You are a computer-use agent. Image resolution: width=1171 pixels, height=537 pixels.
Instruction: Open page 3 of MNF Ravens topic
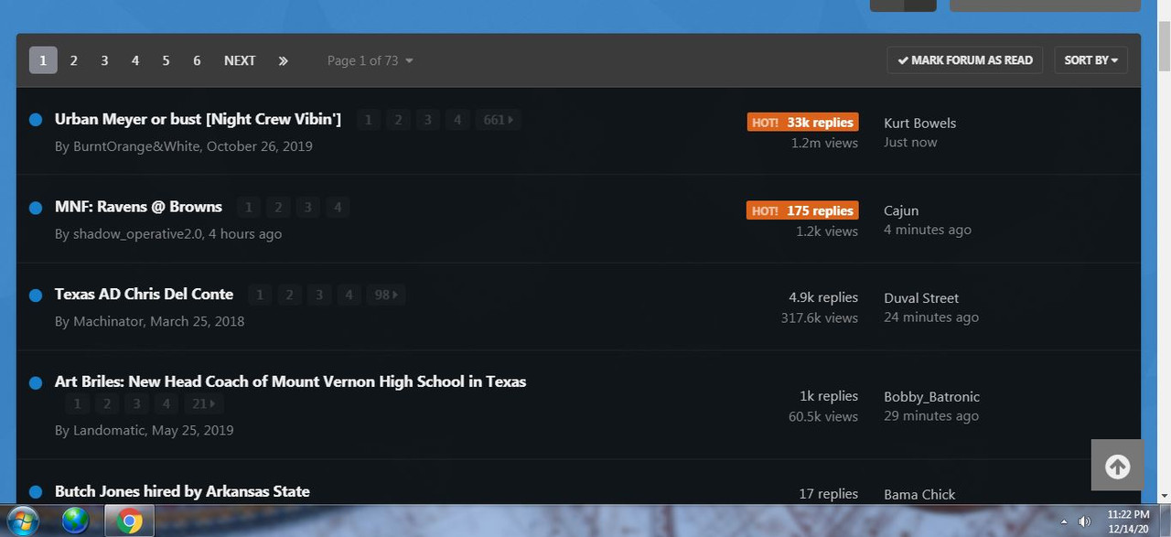308,208
